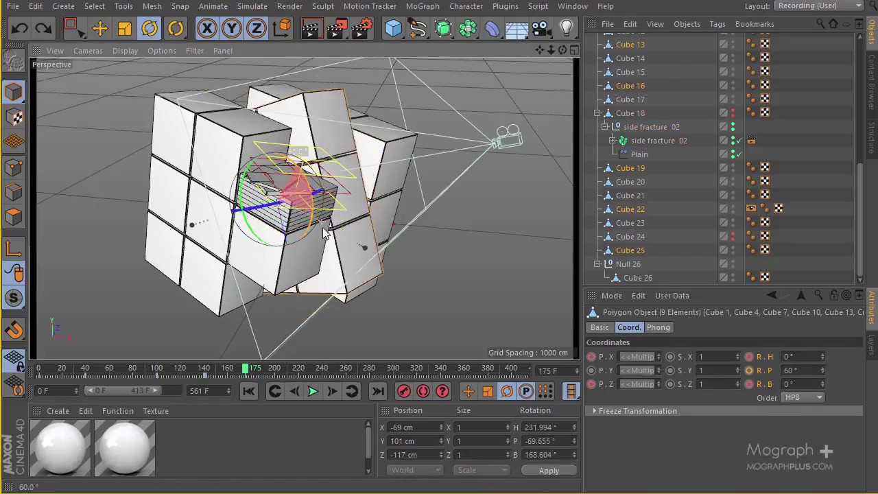Image resolution: width=878 pixels, height=494 pixels.
Task: Collapse the Cube 18 hierarchy
Action: (597, 113)
